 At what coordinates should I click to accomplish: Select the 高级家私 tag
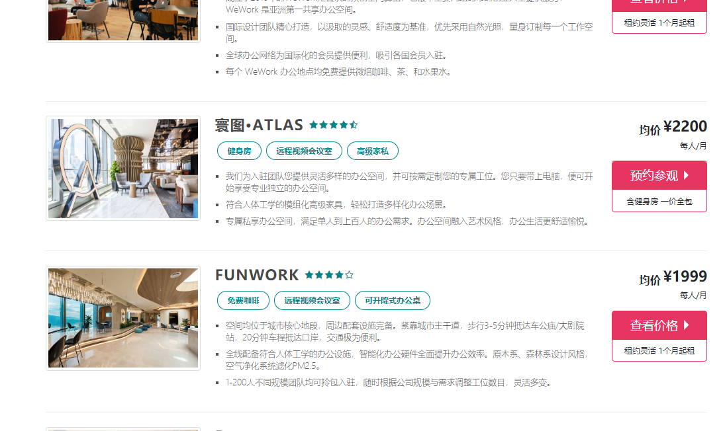pos(373,151)
